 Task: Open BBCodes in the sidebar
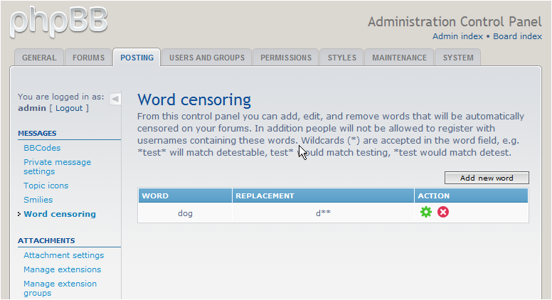pos(42,148)
